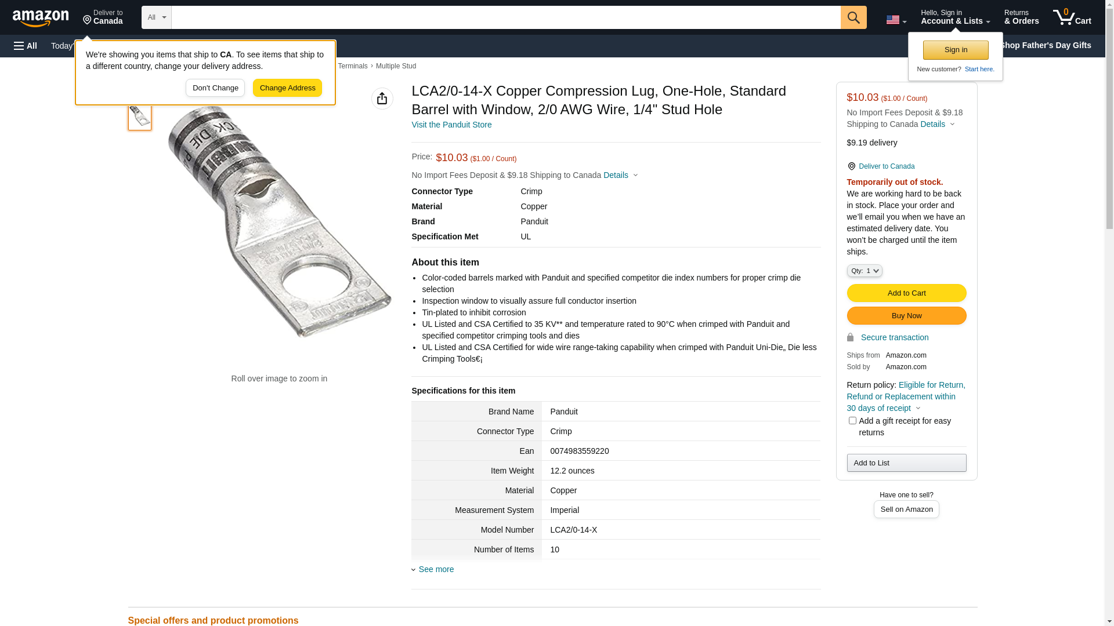Open Account & Lists menu
The width and height of the screenshot is (1114, 626).
[955, 17]
